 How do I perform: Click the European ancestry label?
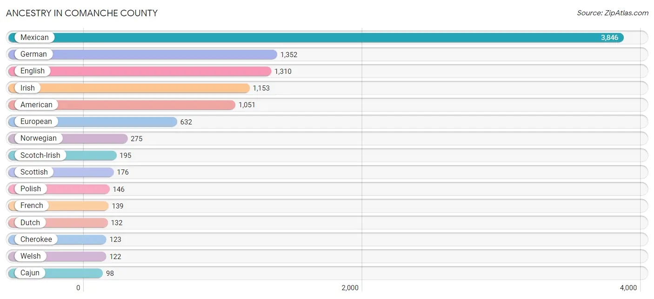(36, 122)
